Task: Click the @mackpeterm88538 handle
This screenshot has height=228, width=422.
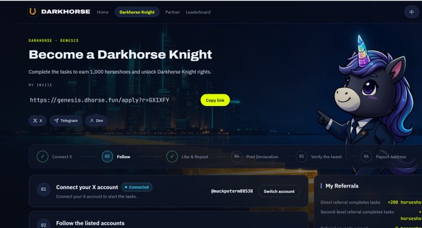Action: 232,191
